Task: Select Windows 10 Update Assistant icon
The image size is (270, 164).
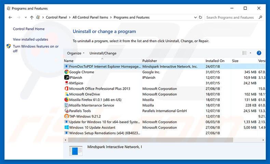Action: click(x=66, y=127)
